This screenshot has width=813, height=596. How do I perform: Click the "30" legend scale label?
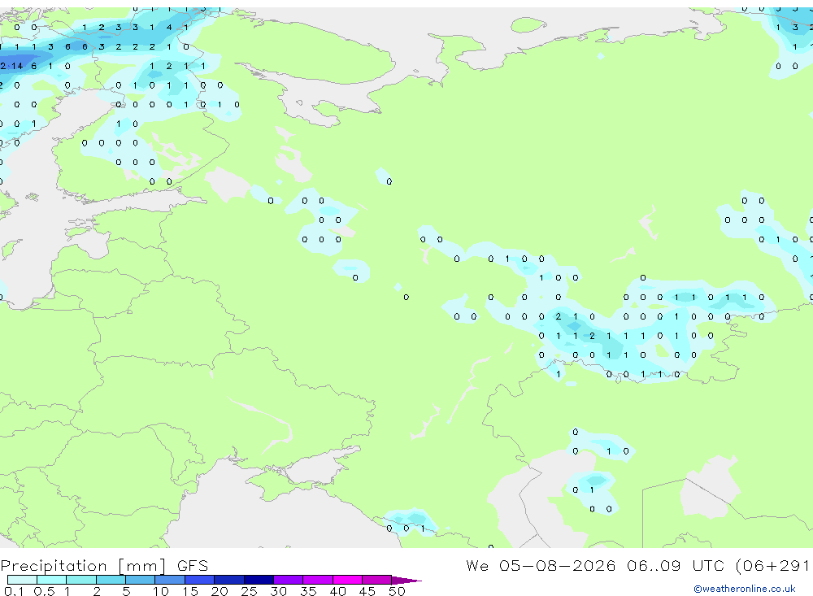click(278, 591)
